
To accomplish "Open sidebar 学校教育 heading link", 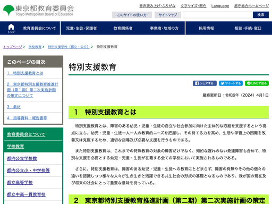I will pos(15,147).
